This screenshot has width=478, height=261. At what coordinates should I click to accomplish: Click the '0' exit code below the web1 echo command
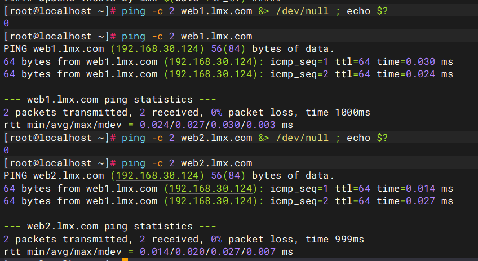pyautogui.click(x=6, y=24)
